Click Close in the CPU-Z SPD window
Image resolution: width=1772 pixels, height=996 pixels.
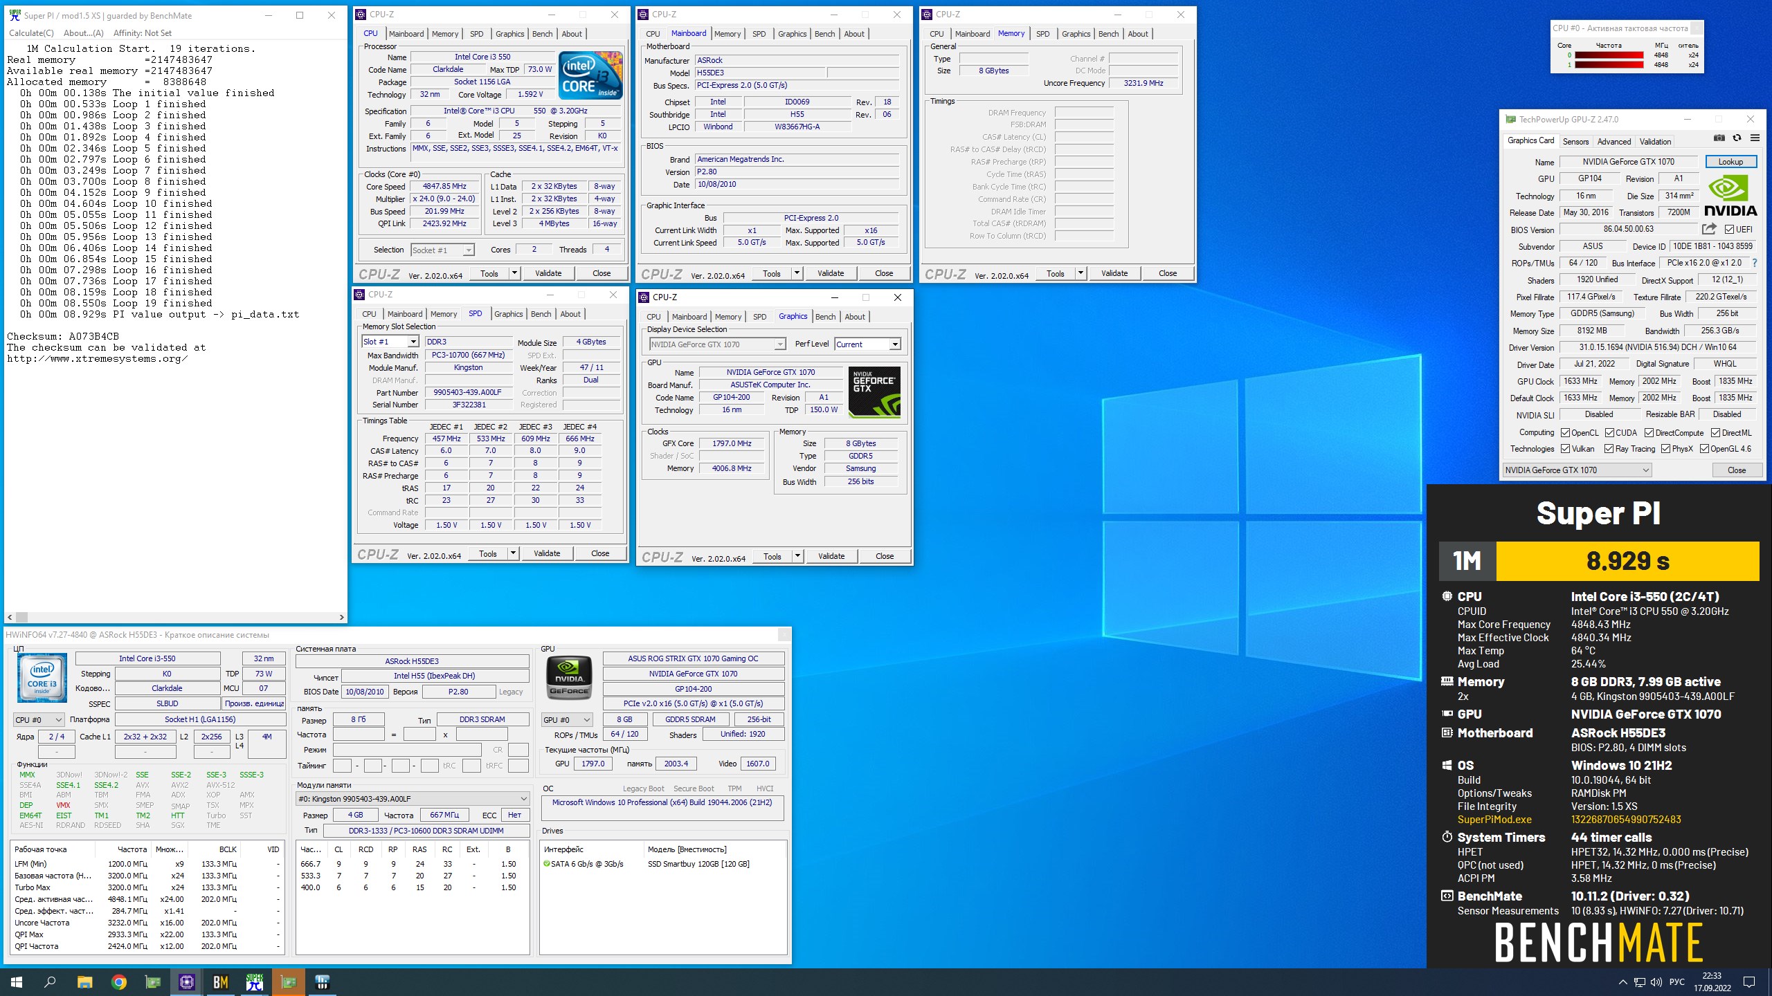tap(600, 553)
